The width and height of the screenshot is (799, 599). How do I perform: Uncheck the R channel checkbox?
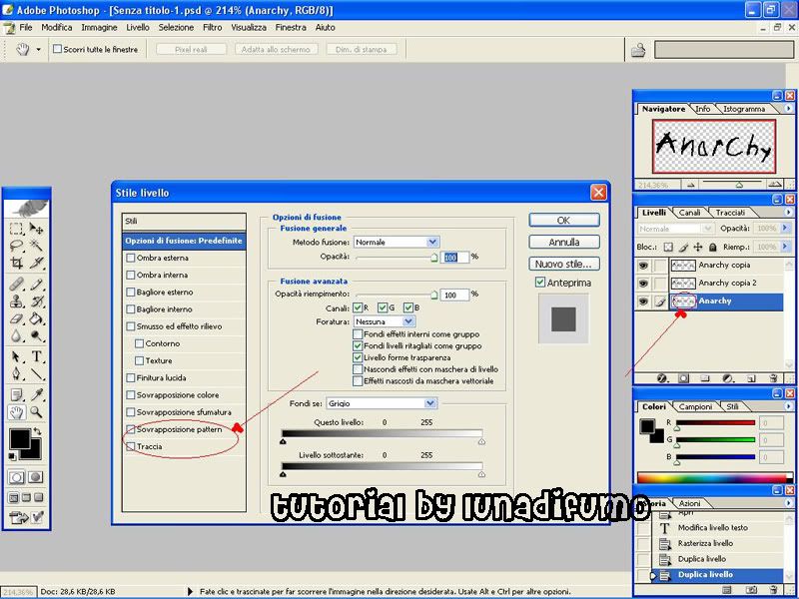point(358,307)
